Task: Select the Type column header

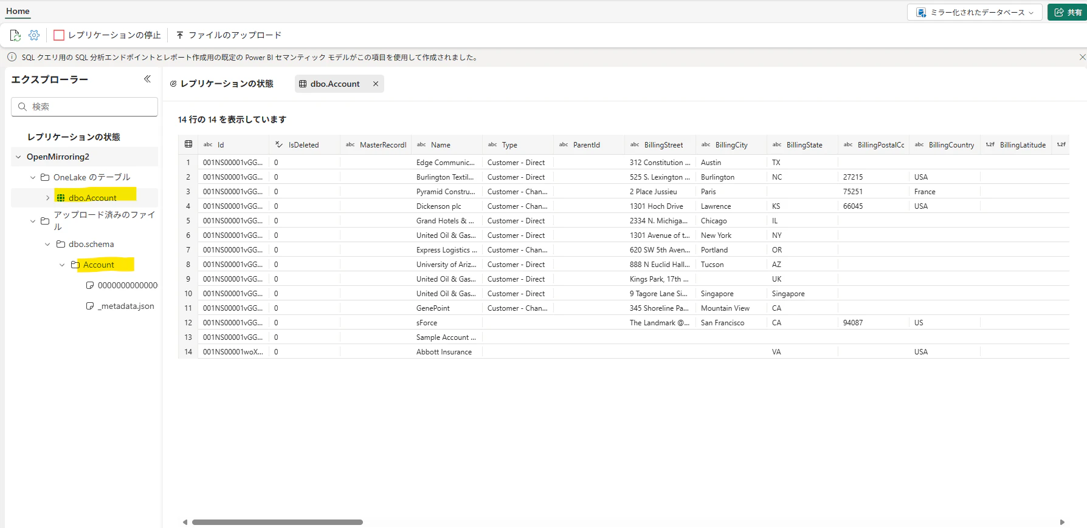Action: click(518, 145)
